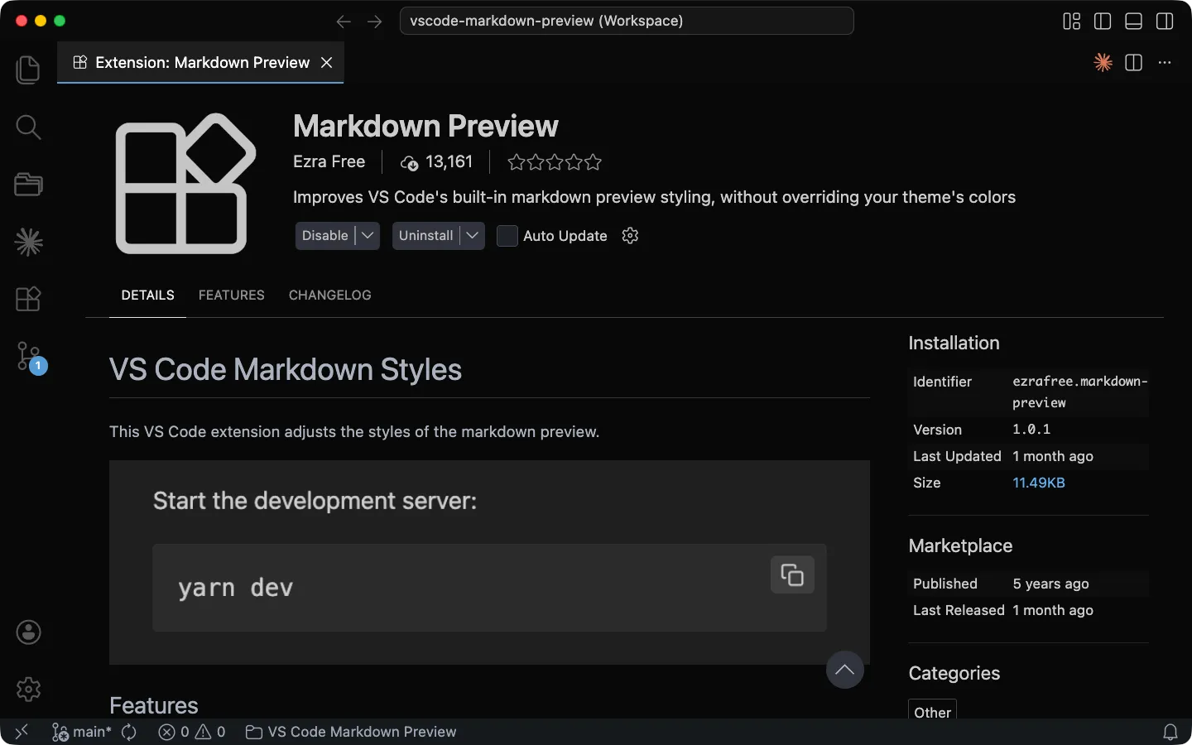Click the main* branch in status bar

pyautogui.click(x=82, y=732)
